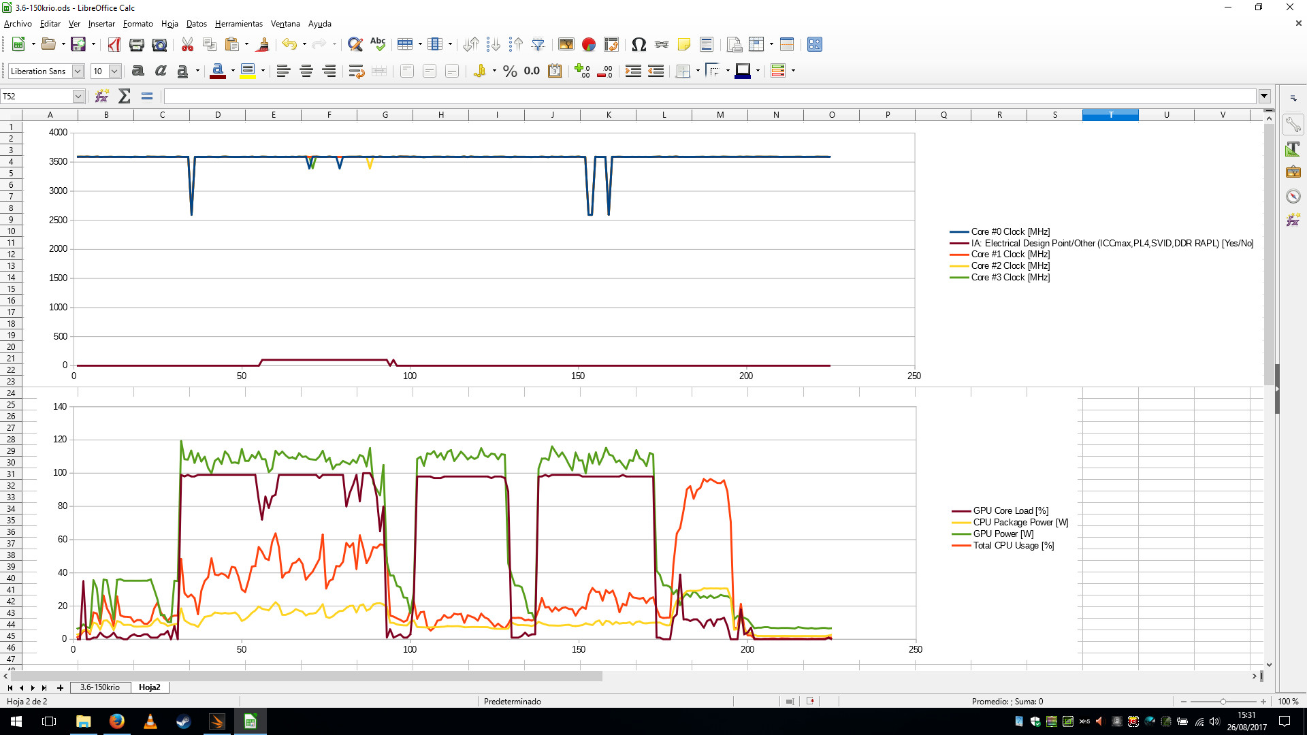The image size is (1307, 735).
Task: Click the Open file folder icon
Action: tap(48, 44)
